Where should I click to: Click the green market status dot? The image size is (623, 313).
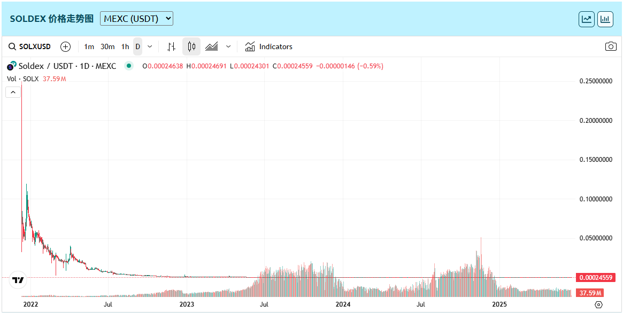(x=128, y=66)
